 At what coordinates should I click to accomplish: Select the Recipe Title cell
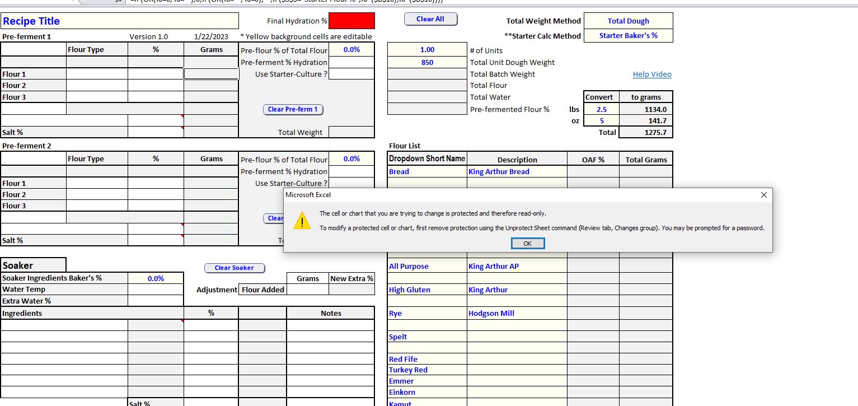119,21
